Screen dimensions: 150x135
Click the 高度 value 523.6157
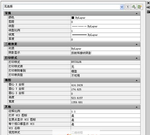click(x=106, y=98)
